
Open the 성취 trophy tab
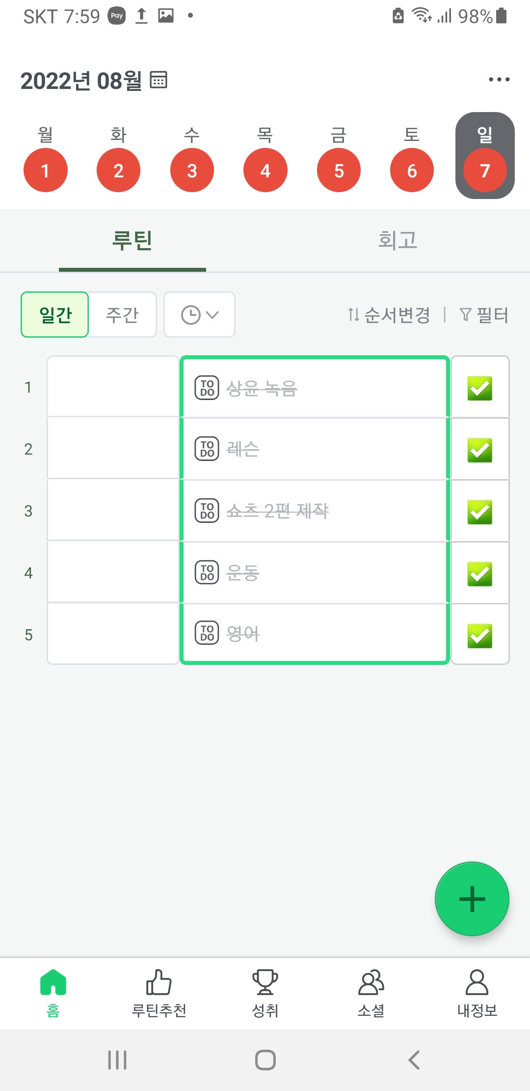pyautogui.click(x=265, y=992)
